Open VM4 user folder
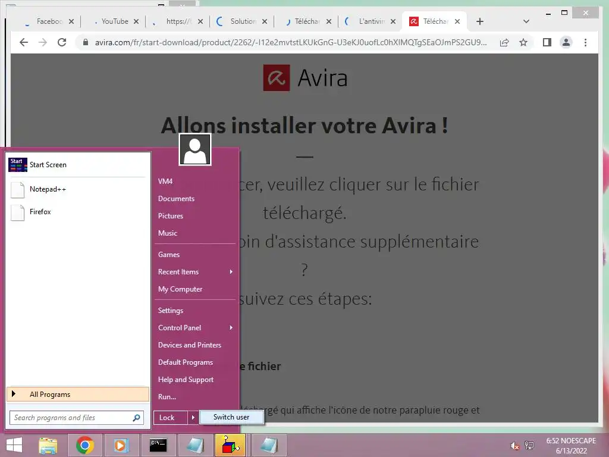 coord(165,181)
